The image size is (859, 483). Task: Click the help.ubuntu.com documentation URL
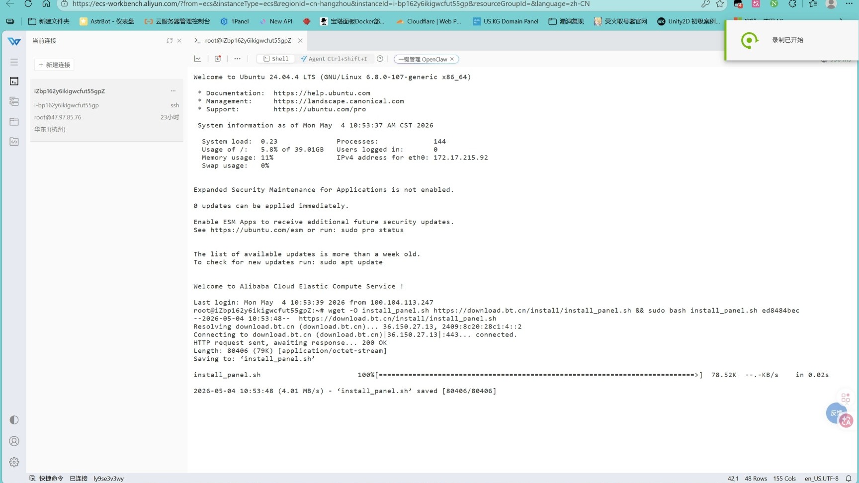[x=322, y=93]
